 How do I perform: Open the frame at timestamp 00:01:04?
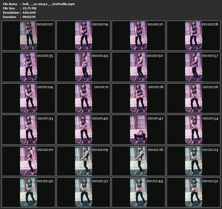coord(28,98)
